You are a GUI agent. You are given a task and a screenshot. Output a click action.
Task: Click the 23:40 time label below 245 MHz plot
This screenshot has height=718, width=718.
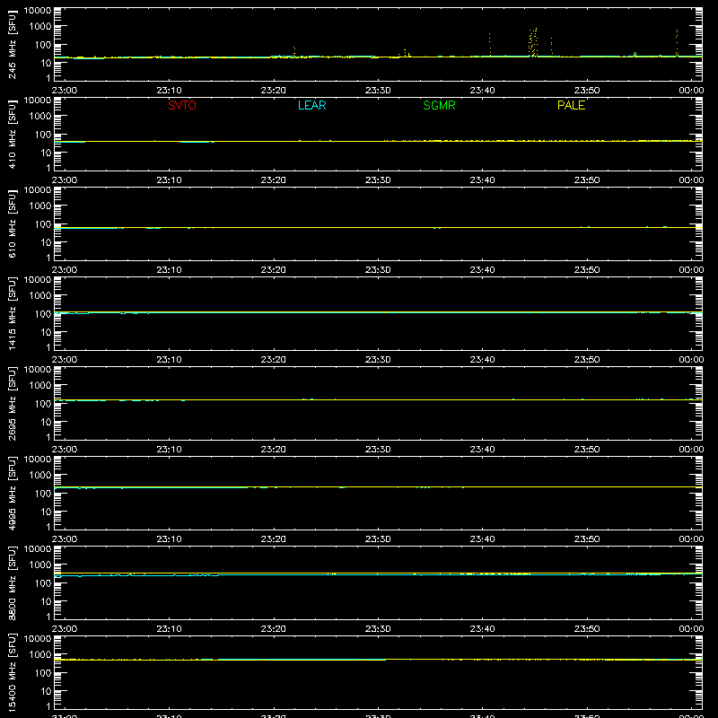pyautogui.click(x=482, y=91)
